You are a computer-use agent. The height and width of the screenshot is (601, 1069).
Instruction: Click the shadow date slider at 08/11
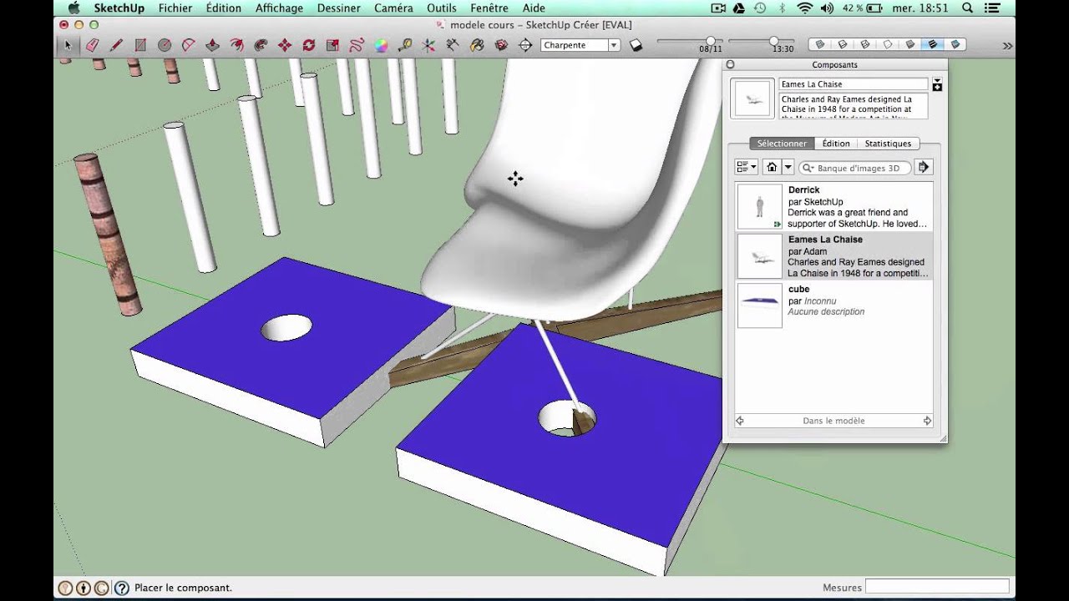(x=711, y=41)
